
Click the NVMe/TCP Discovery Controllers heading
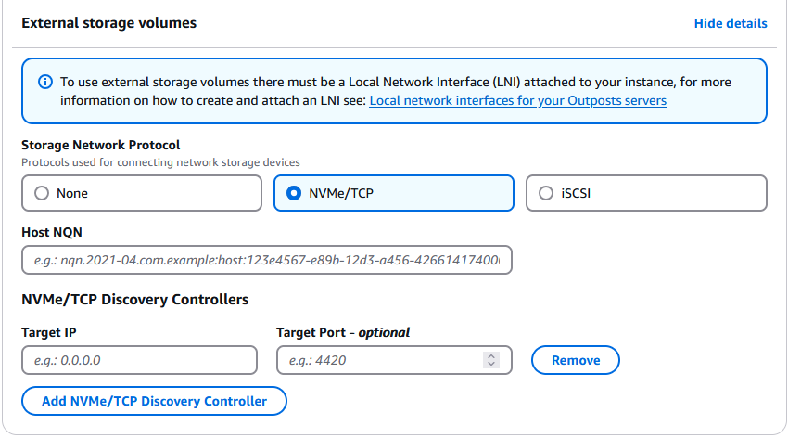(x=134, y=299)
